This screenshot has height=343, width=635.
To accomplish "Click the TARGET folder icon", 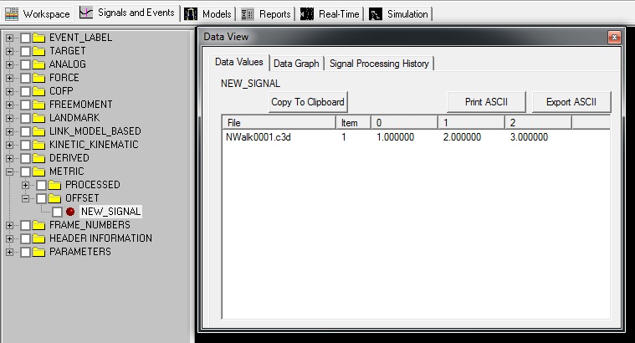I will 38,51.
